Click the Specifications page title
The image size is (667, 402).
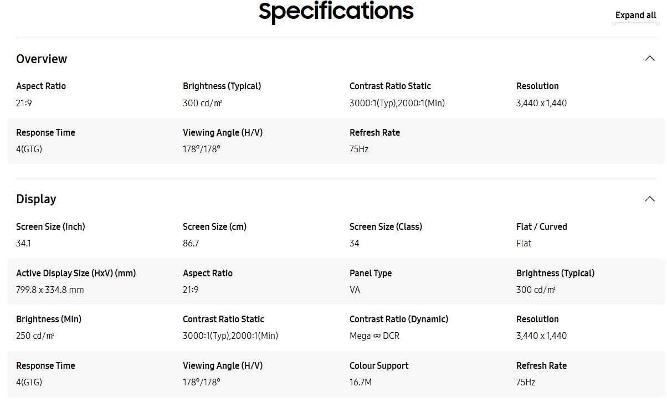click(336, 11)
